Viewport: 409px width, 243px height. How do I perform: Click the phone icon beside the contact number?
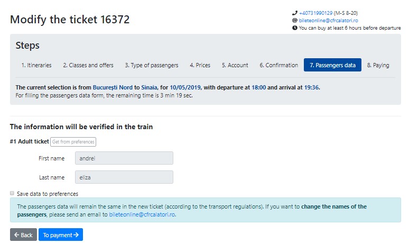(294, 13)
